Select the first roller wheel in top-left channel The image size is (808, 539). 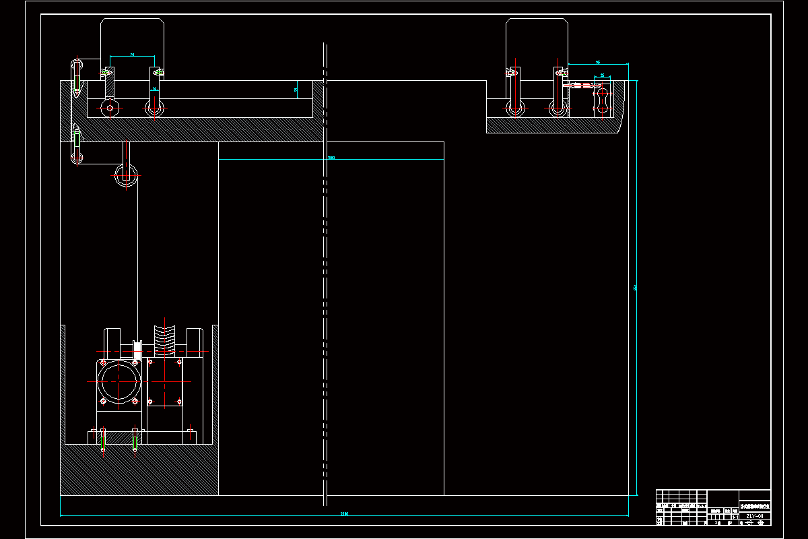[x=109, y=107]
